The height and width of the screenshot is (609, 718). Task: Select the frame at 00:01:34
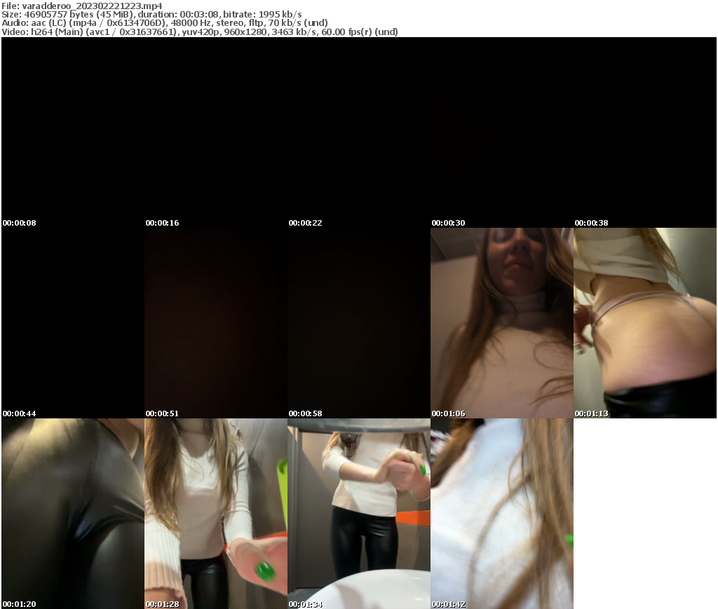pos(358,604)
